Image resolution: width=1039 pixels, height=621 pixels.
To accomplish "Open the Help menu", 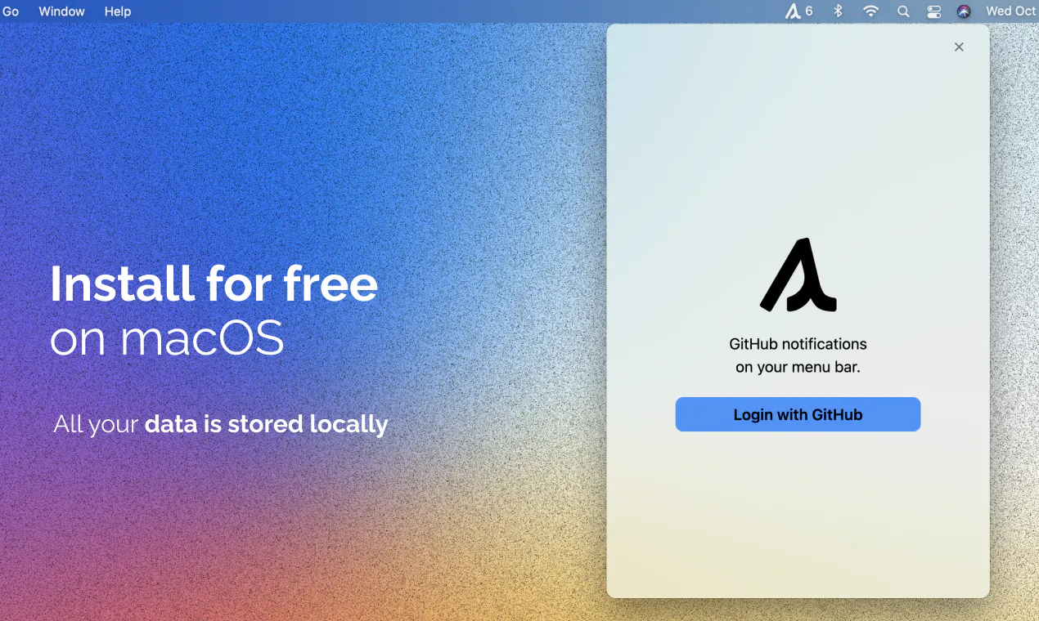I will 118,11.
